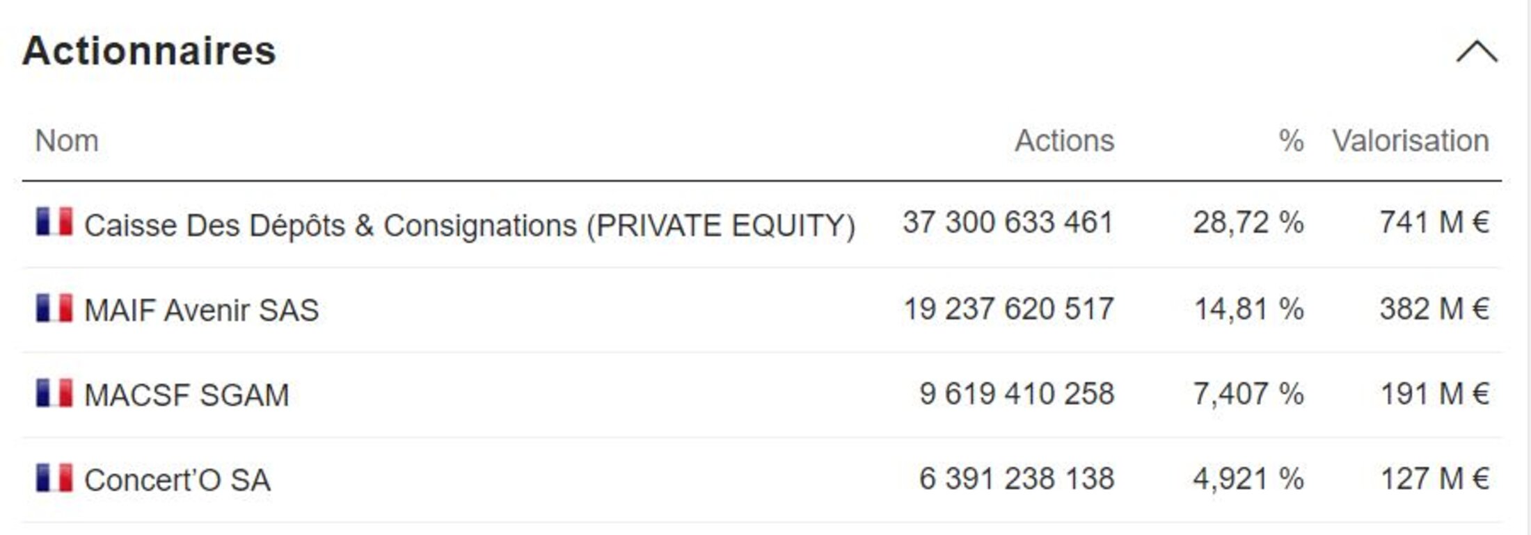Viewport: 1531px width, 535px height.
Task: Click the French flag beside Caisse Des Dépôts
Action: pos(54,222)
